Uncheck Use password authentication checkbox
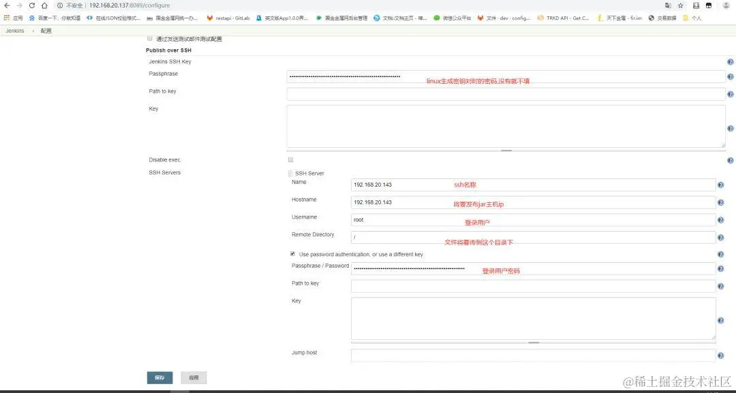This screenshot has width=736, height=393. pyautogui.click(x=293, y=254)
